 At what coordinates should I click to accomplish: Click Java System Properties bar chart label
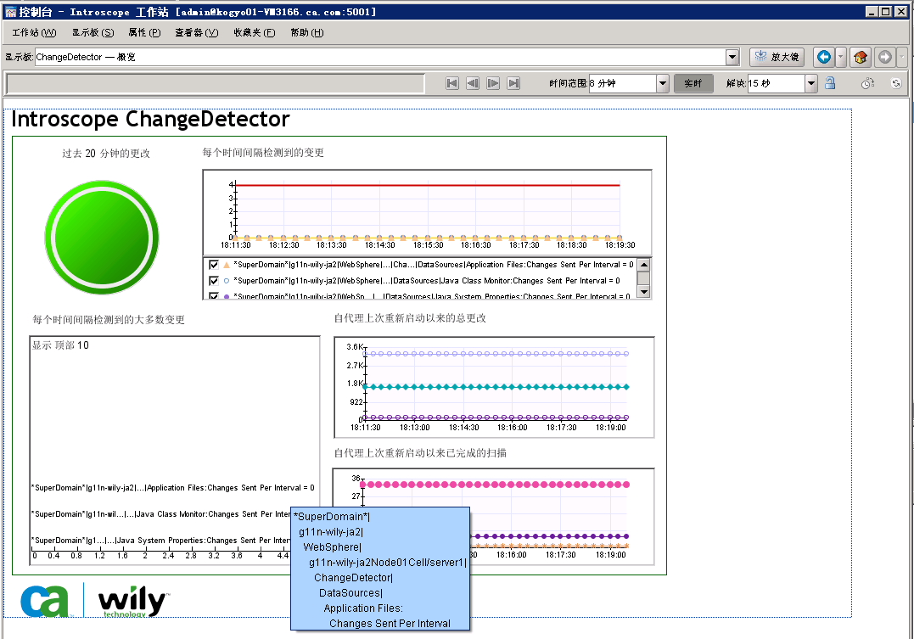(x=160, y=541)
